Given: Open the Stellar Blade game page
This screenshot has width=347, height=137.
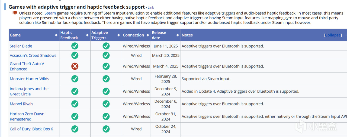Looking at the screenshot, I should (x=21, y=46).
